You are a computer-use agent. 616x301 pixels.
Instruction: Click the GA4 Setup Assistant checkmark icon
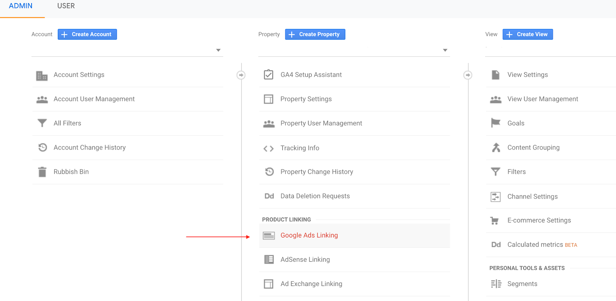268,74
